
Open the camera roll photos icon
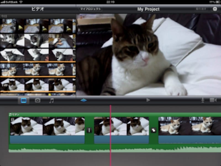point(37,101)
